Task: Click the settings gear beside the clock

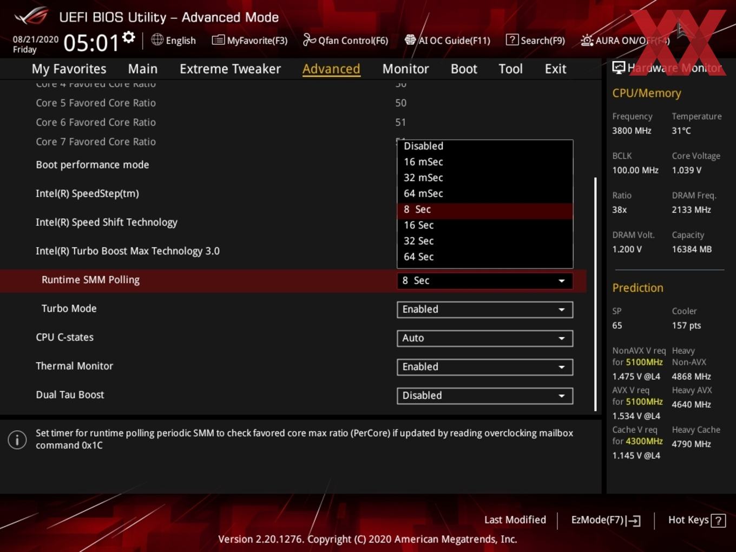Action: tap(128, 37)
